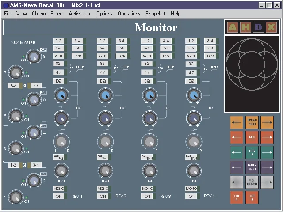This screenshot has width=283, height=212.
Task: Open the File menu
Action: pos(8,14)
